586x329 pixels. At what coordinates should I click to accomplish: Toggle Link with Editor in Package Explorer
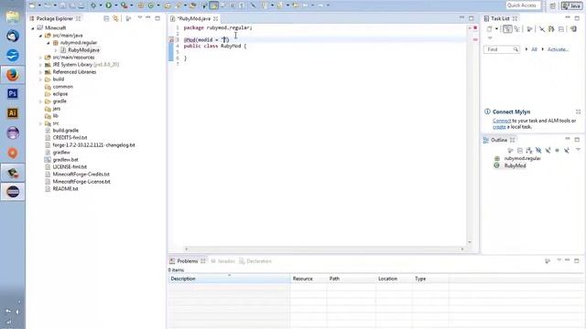(x=116, y=18)
